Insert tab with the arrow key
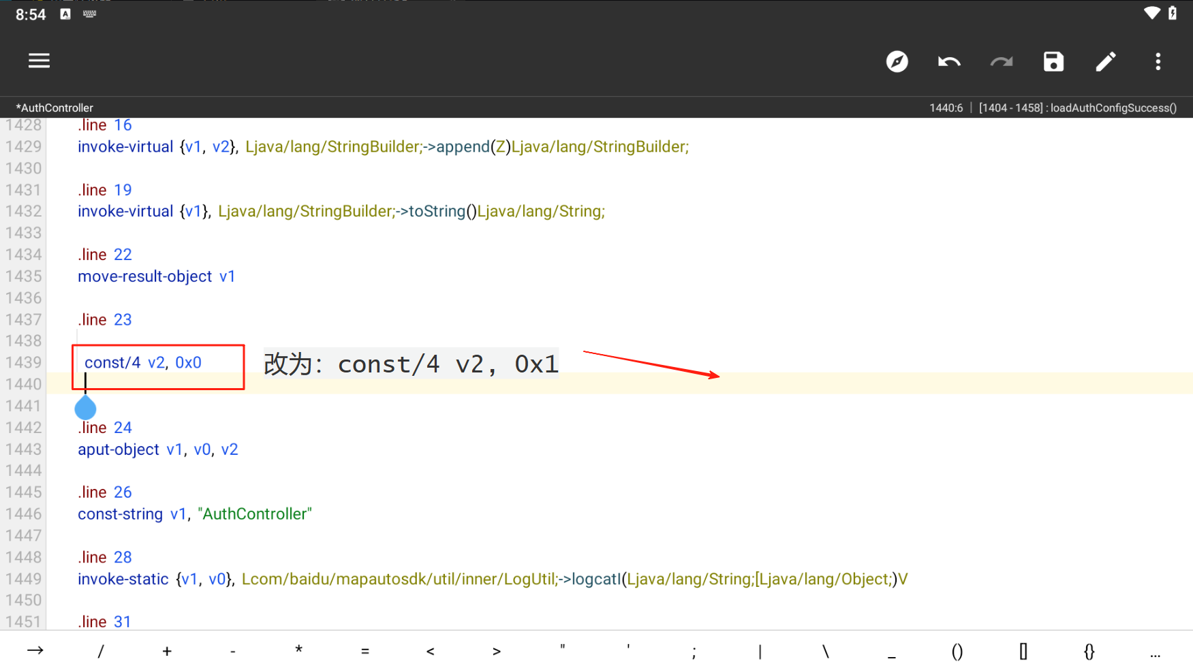Screen dimensions: 1193x670 35,651
